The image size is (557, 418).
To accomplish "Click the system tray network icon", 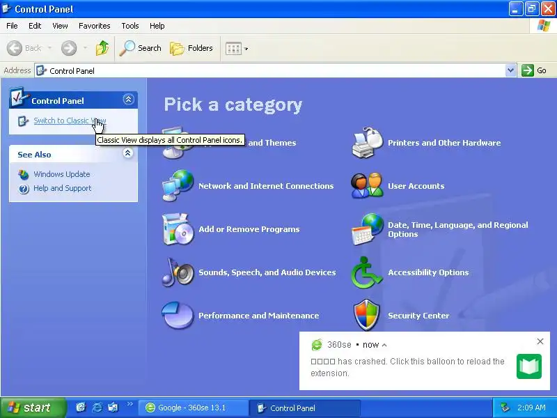I will [x=505, y=408].
